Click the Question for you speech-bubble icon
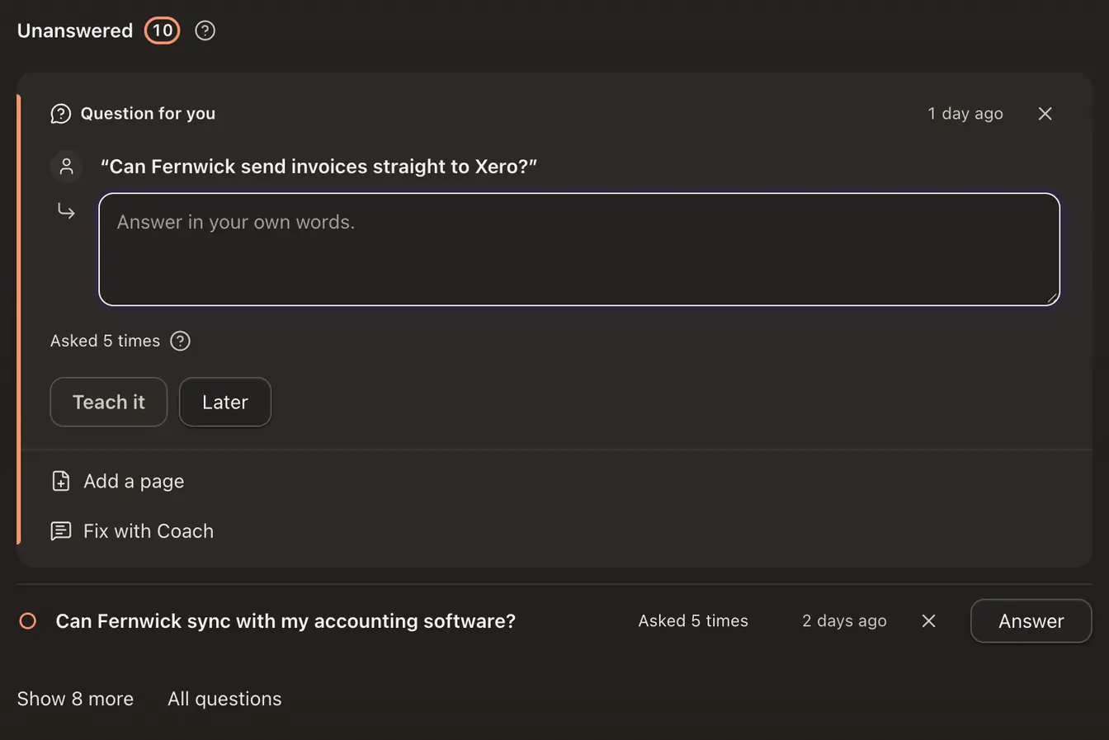The image size is (1109, 740). (x=60, y=114)
